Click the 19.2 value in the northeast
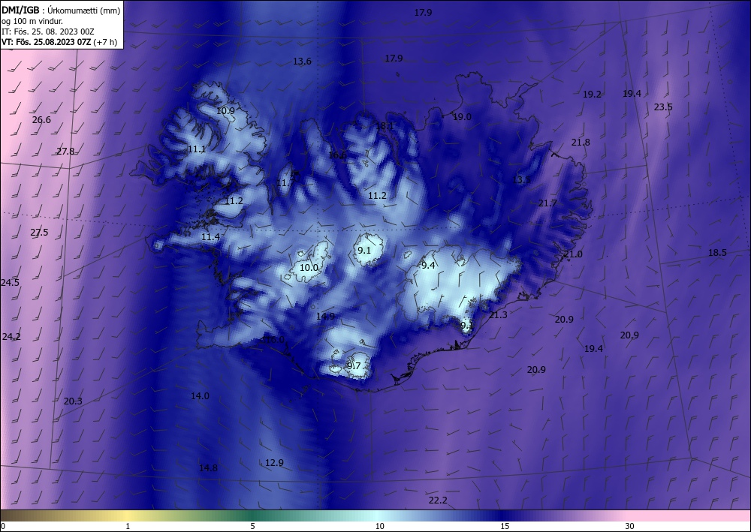 (x=592, y=95)
